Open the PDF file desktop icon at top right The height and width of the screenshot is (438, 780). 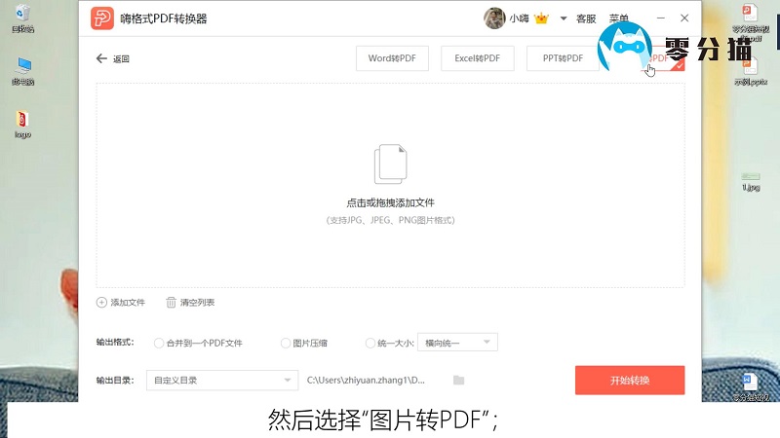tap(750, 22)
